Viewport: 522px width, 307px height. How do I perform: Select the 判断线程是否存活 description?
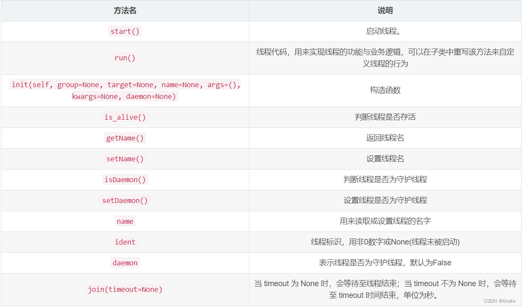click(x=385, y=117)
